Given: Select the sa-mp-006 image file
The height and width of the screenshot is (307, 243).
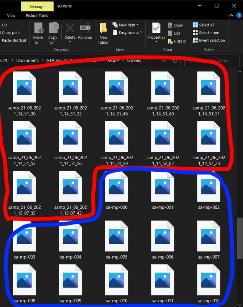Looking at the screenshot, I should pos(163,240).
